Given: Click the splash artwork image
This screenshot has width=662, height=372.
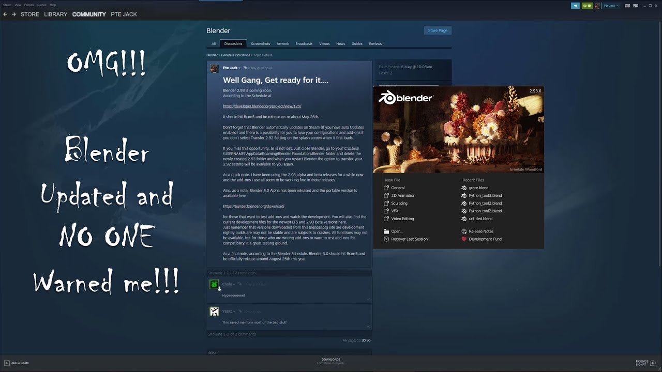Looking at the screenshot, I should point(459,130).
